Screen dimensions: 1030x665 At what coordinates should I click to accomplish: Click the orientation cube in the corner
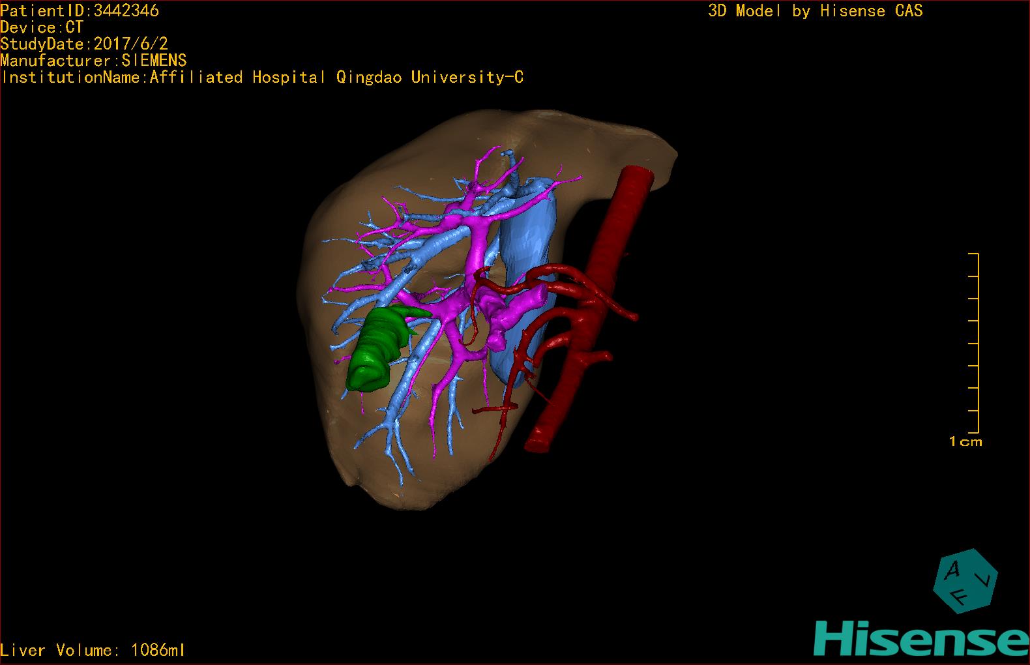point(965,581)
